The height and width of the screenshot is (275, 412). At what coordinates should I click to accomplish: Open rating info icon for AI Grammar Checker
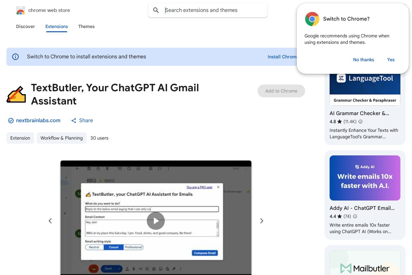click(x=360, y=122)
